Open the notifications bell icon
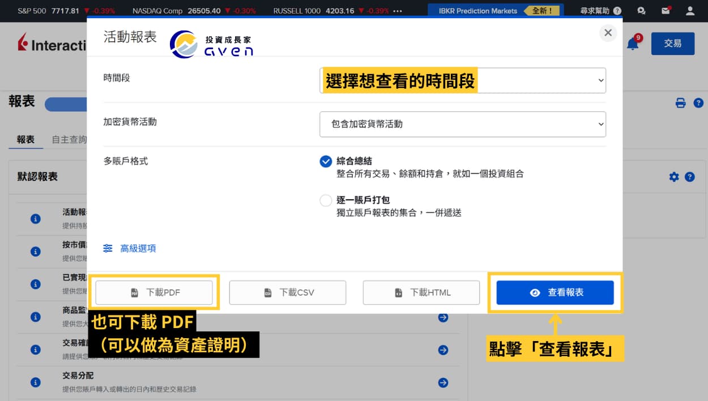 pos(633,44)
